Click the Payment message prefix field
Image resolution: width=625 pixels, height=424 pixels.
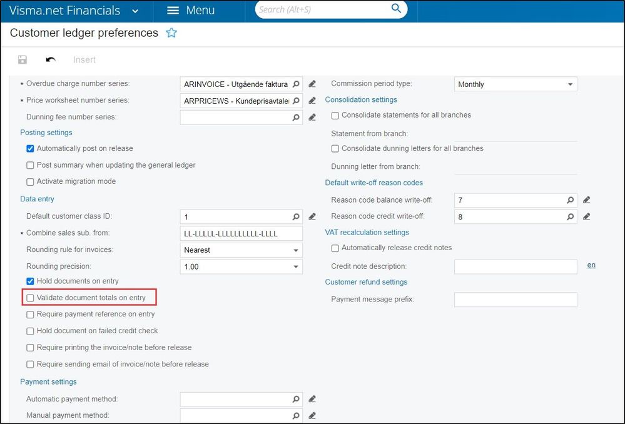[516, 300]
